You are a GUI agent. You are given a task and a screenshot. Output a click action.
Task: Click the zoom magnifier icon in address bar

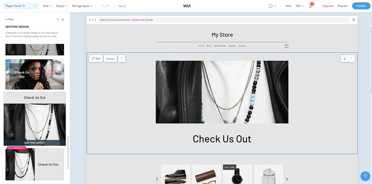coord(353,20)
